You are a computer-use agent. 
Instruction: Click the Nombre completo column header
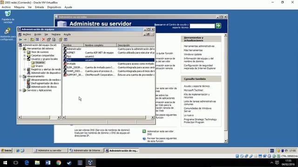100,45
